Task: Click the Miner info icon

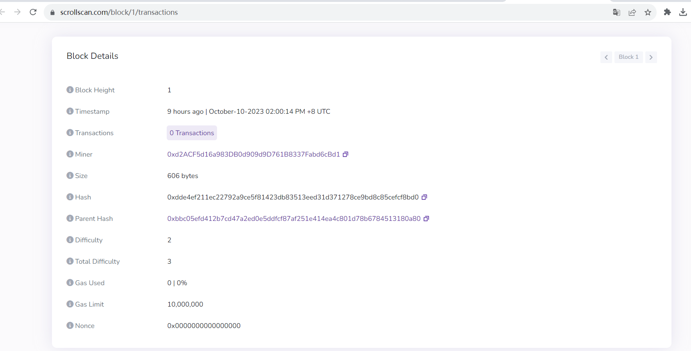Action: coord(70,154)
